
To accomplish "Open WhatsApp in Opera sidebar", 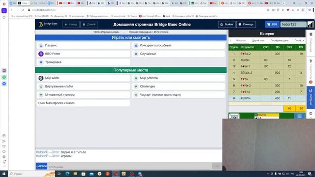I will [x=4, y=77].
